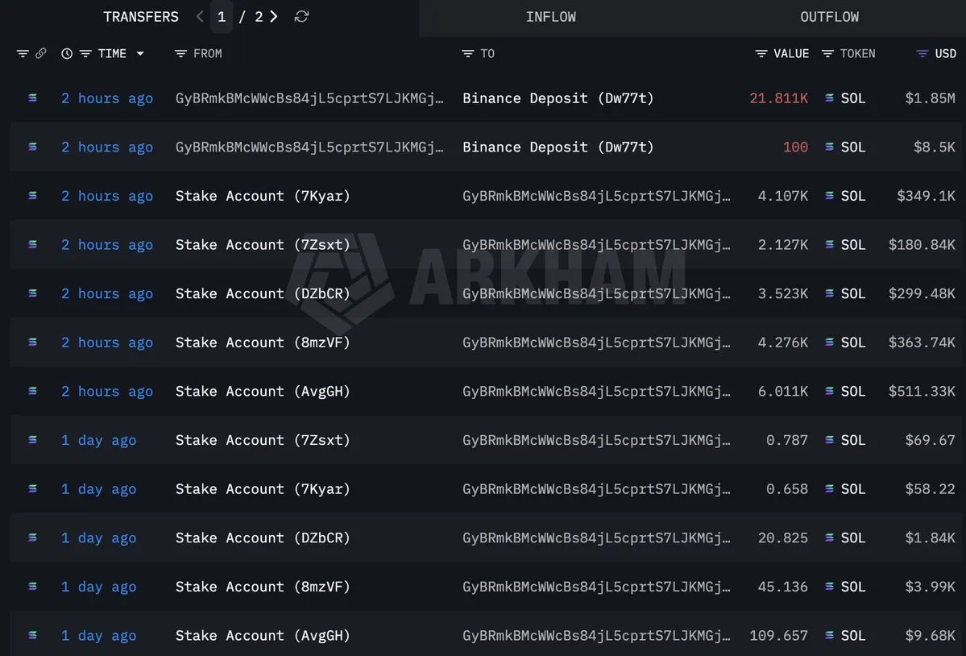Go to previous transfers page arrow

pyautogui.click(x=200, y=17)
